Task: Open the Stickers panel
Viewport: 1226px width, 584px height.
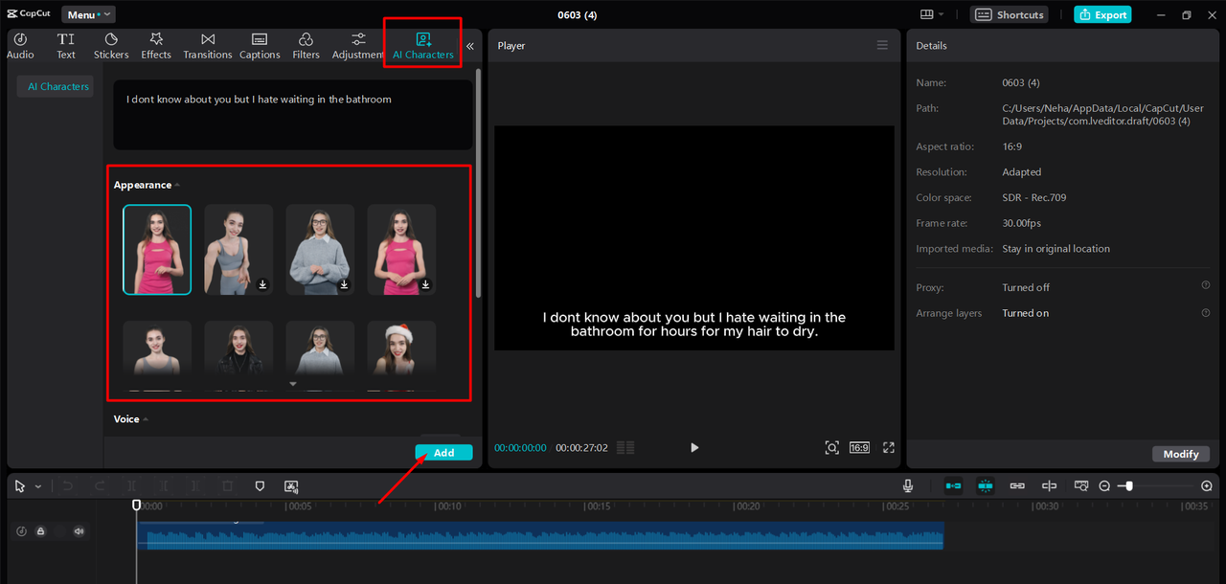Action: tap(111, 45)
